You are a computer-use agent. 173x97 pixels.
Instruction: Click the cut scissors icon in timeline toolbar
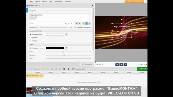click(x=44, y=69)
